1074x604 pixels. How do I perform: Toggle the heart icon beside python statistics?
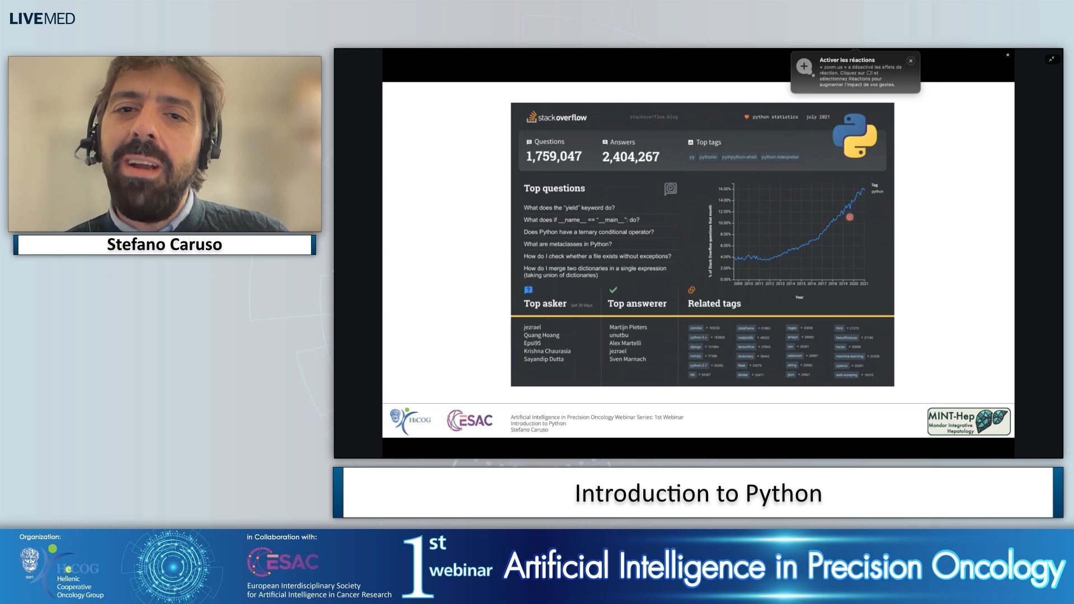coord(746,117)
